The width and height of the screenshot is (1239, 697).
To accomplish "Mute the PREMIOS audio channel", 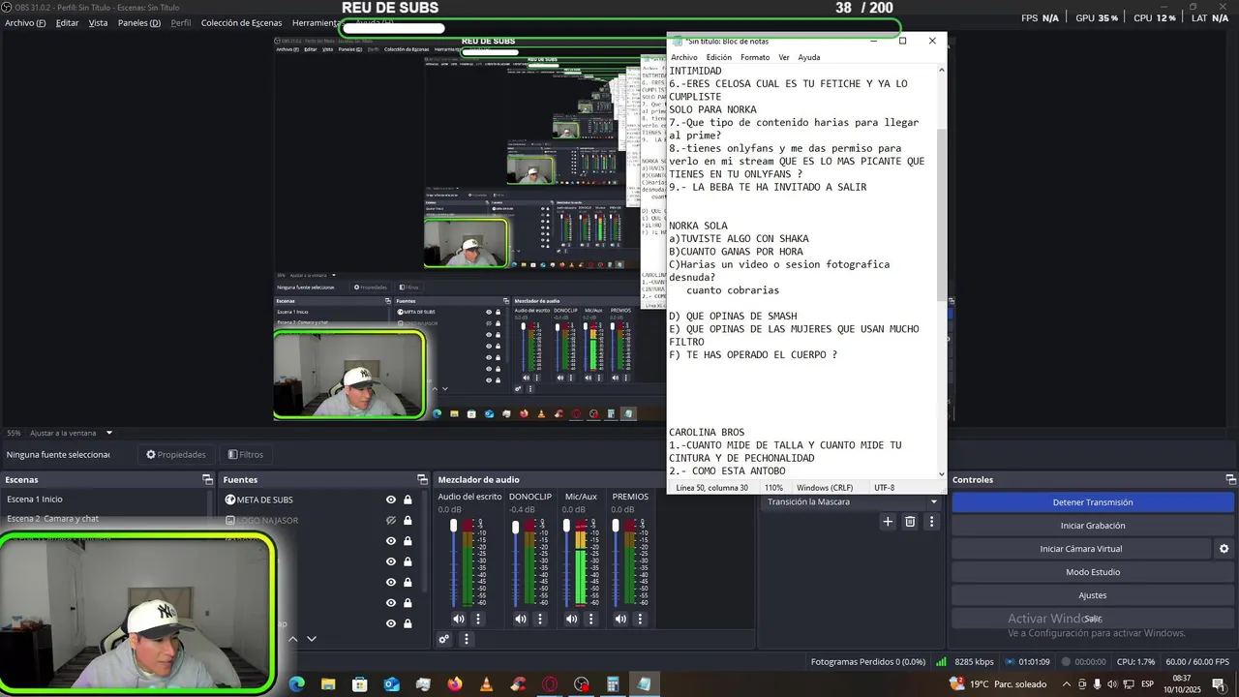I will coord(620,619).
